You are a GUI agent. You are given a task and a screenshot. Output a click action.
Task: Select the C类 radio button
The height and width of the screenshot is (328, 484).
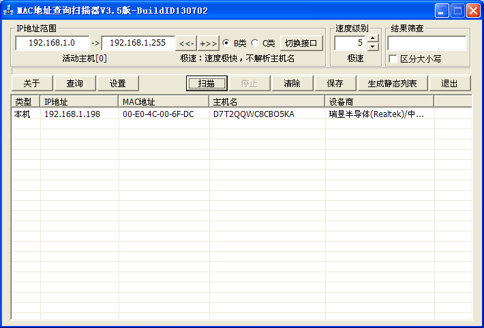point(255,43)
